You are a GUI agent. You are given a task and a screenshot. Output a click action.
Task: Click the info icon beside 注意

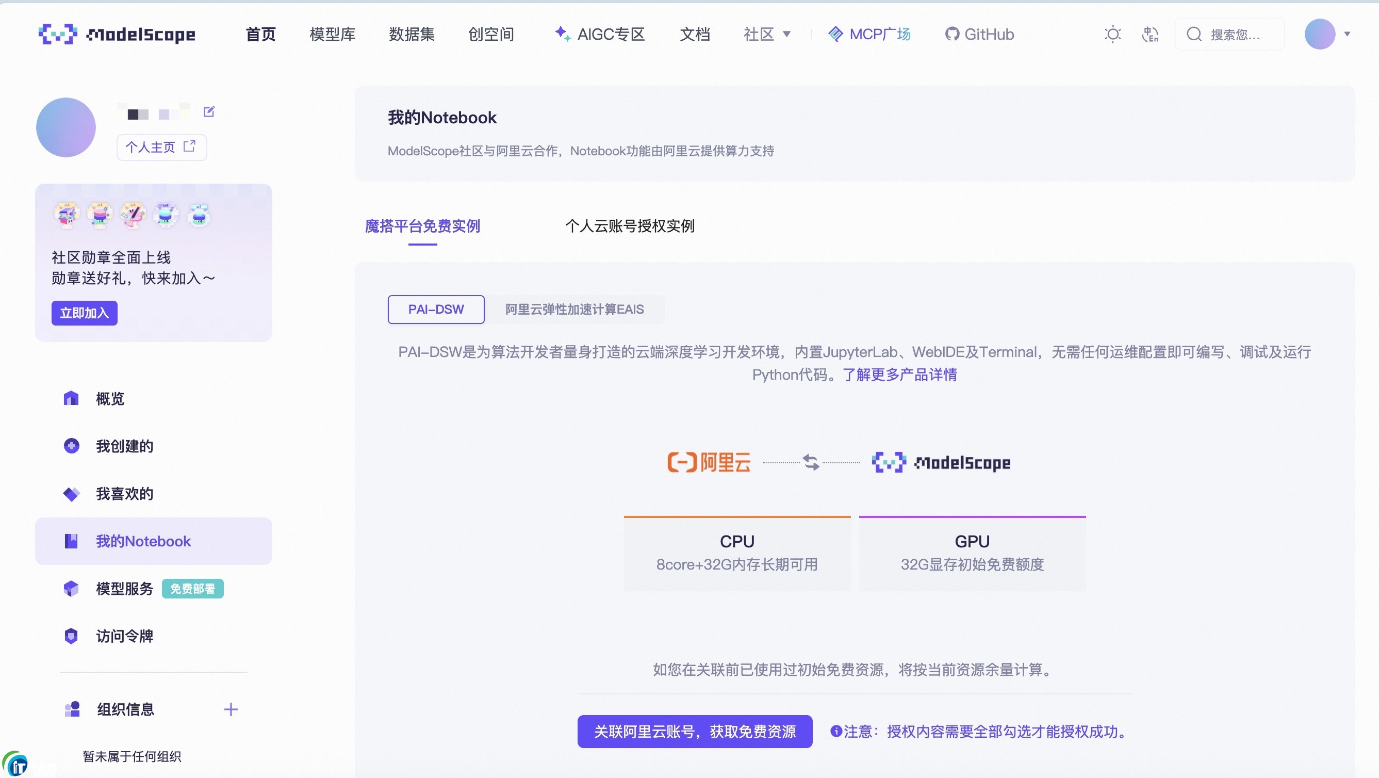pyautogui.click(x=835, y=732)
